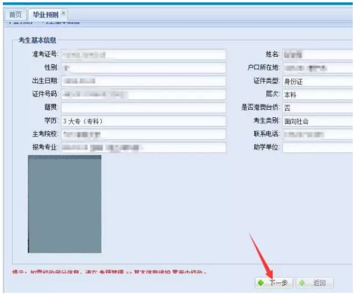Click the 准考证号 label
The width and height of the screenshot is (358, 297).
45,54
